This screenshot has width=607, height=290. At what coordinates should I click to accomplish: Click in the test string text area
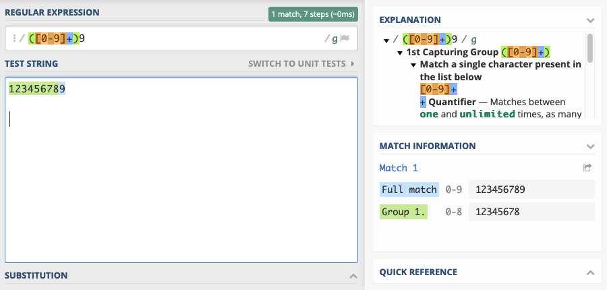click(x=181, y=170)
